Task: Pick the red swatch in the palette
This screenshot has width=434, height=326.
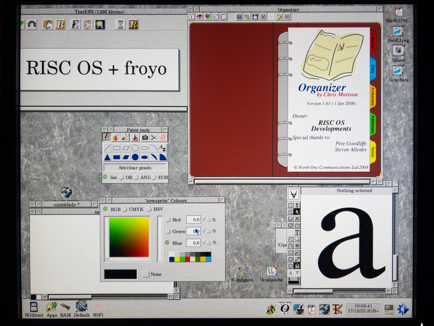Action: tap(187, 259)
